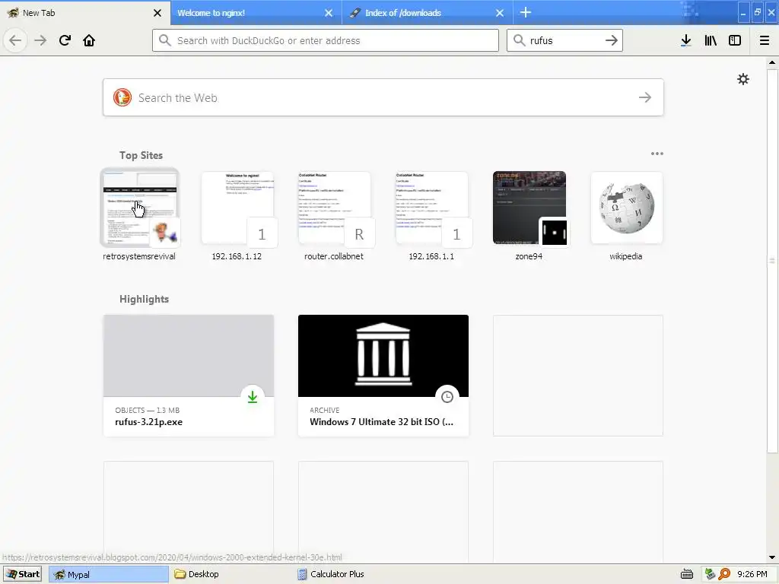The width and height of the screenshot is (779, 584).
Task: Open the router.collabnet top site
Action: click(334, 214)
